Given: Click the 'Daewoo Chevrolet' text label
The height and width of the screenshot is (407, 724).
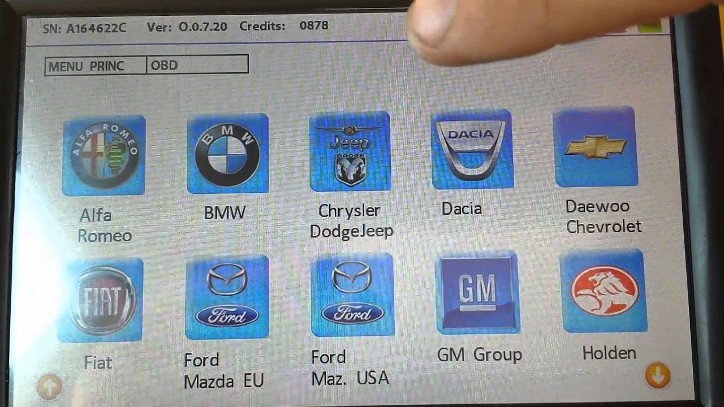Looking at the screenshot, I should 603,217.
